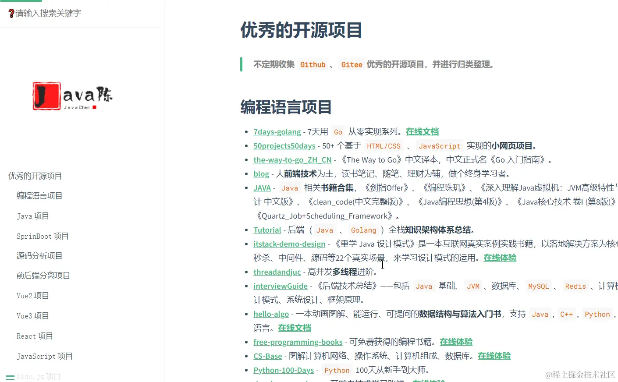This screenshot has height=382, width=618.
Task: Go to 编程语言项目 in sidebar
Action: [39, 196]
